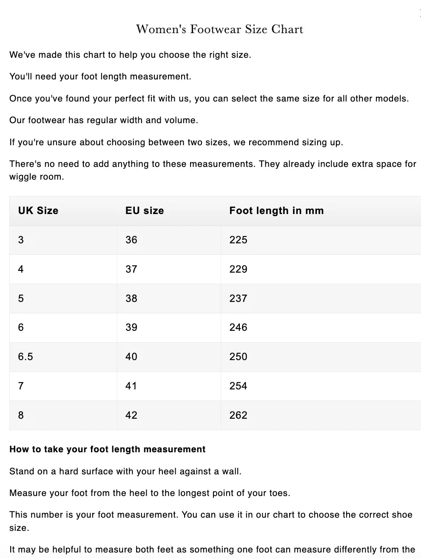This screenshot has height=558, width=421.
Task: Click the How to take your foot length measurement heading
Action: (x=107, y=449)
